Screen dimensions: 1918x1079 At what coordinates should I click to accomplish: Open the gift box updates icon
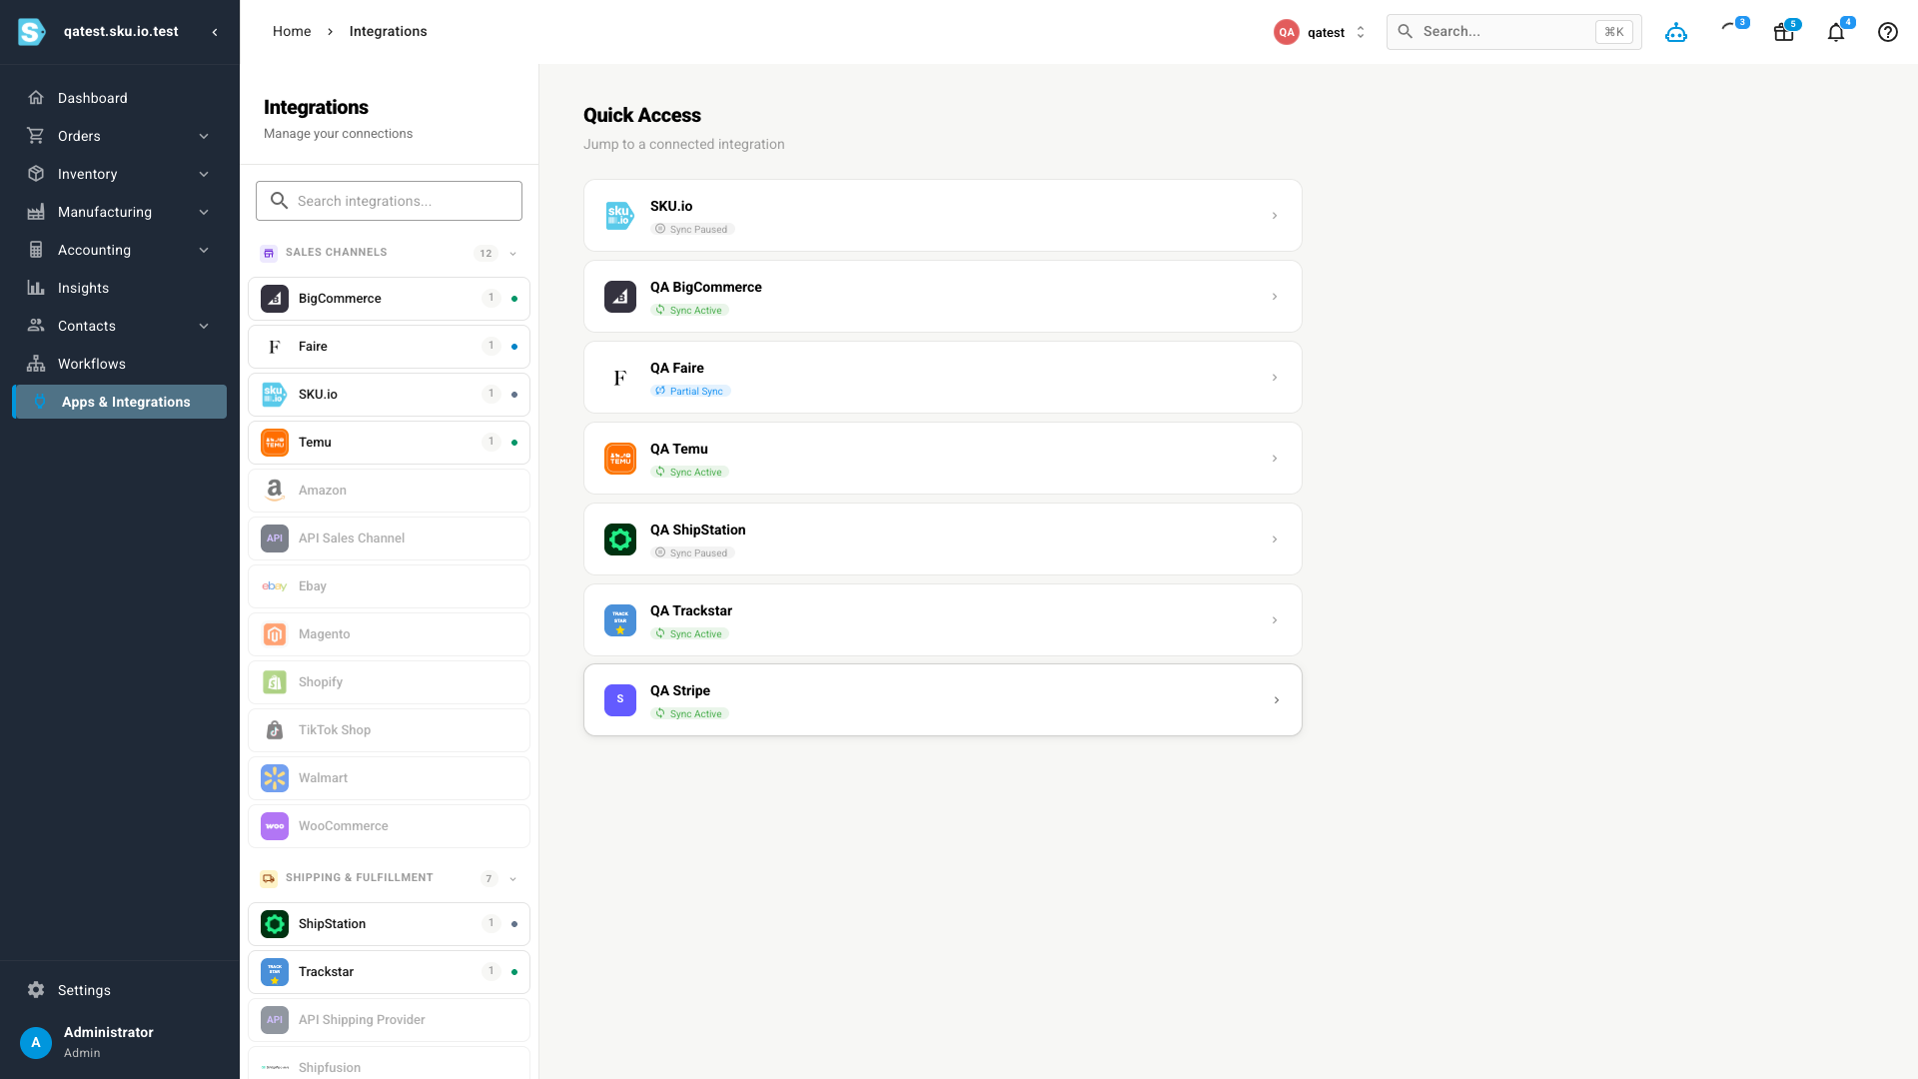(1784, 32)
